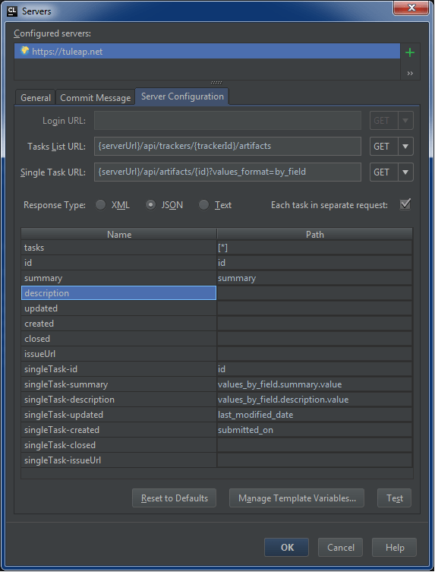This screenshot has height=572, width=435.
Task: Click the tuleap server icon in list
Action: 24,51
